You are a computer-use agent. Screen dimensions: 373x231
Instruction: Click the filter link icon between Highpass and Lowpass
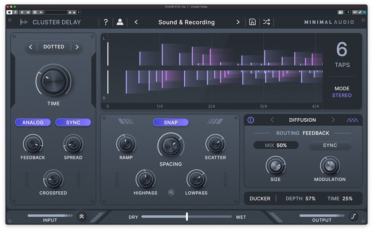pos(171,192)
